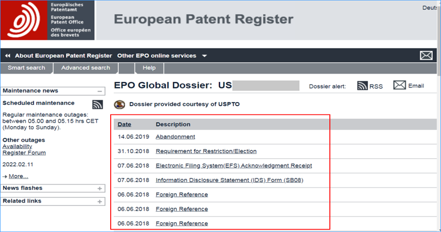Expand the Related links panel
The image size is (441, 232).
tap(99, 201)
